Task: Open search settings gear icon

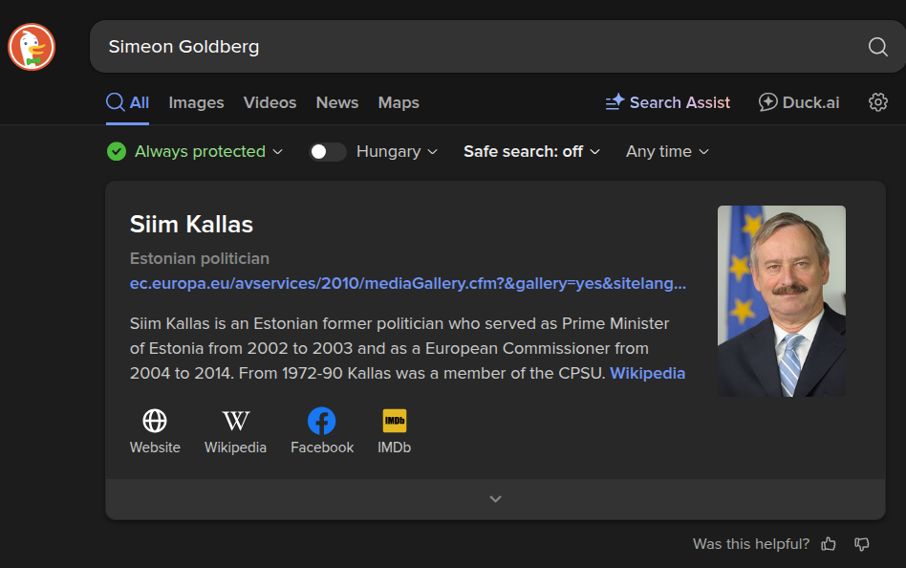Action: pyautogui.click(x=877, y=102)
